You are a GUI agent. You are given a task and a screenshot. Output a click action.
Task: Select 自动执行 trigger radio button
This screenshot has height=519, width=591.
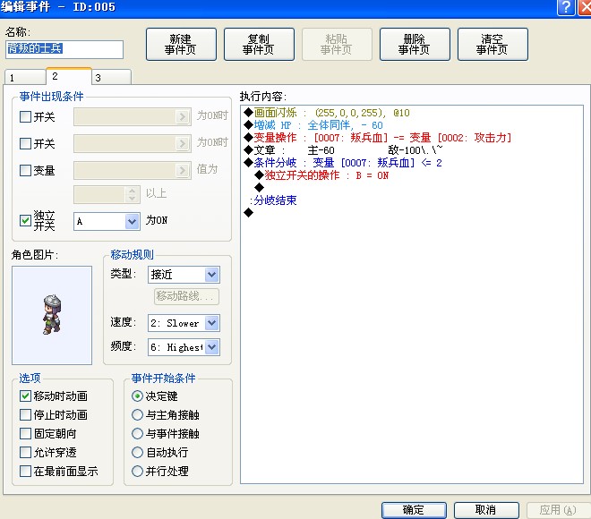[x=137, y=452]
